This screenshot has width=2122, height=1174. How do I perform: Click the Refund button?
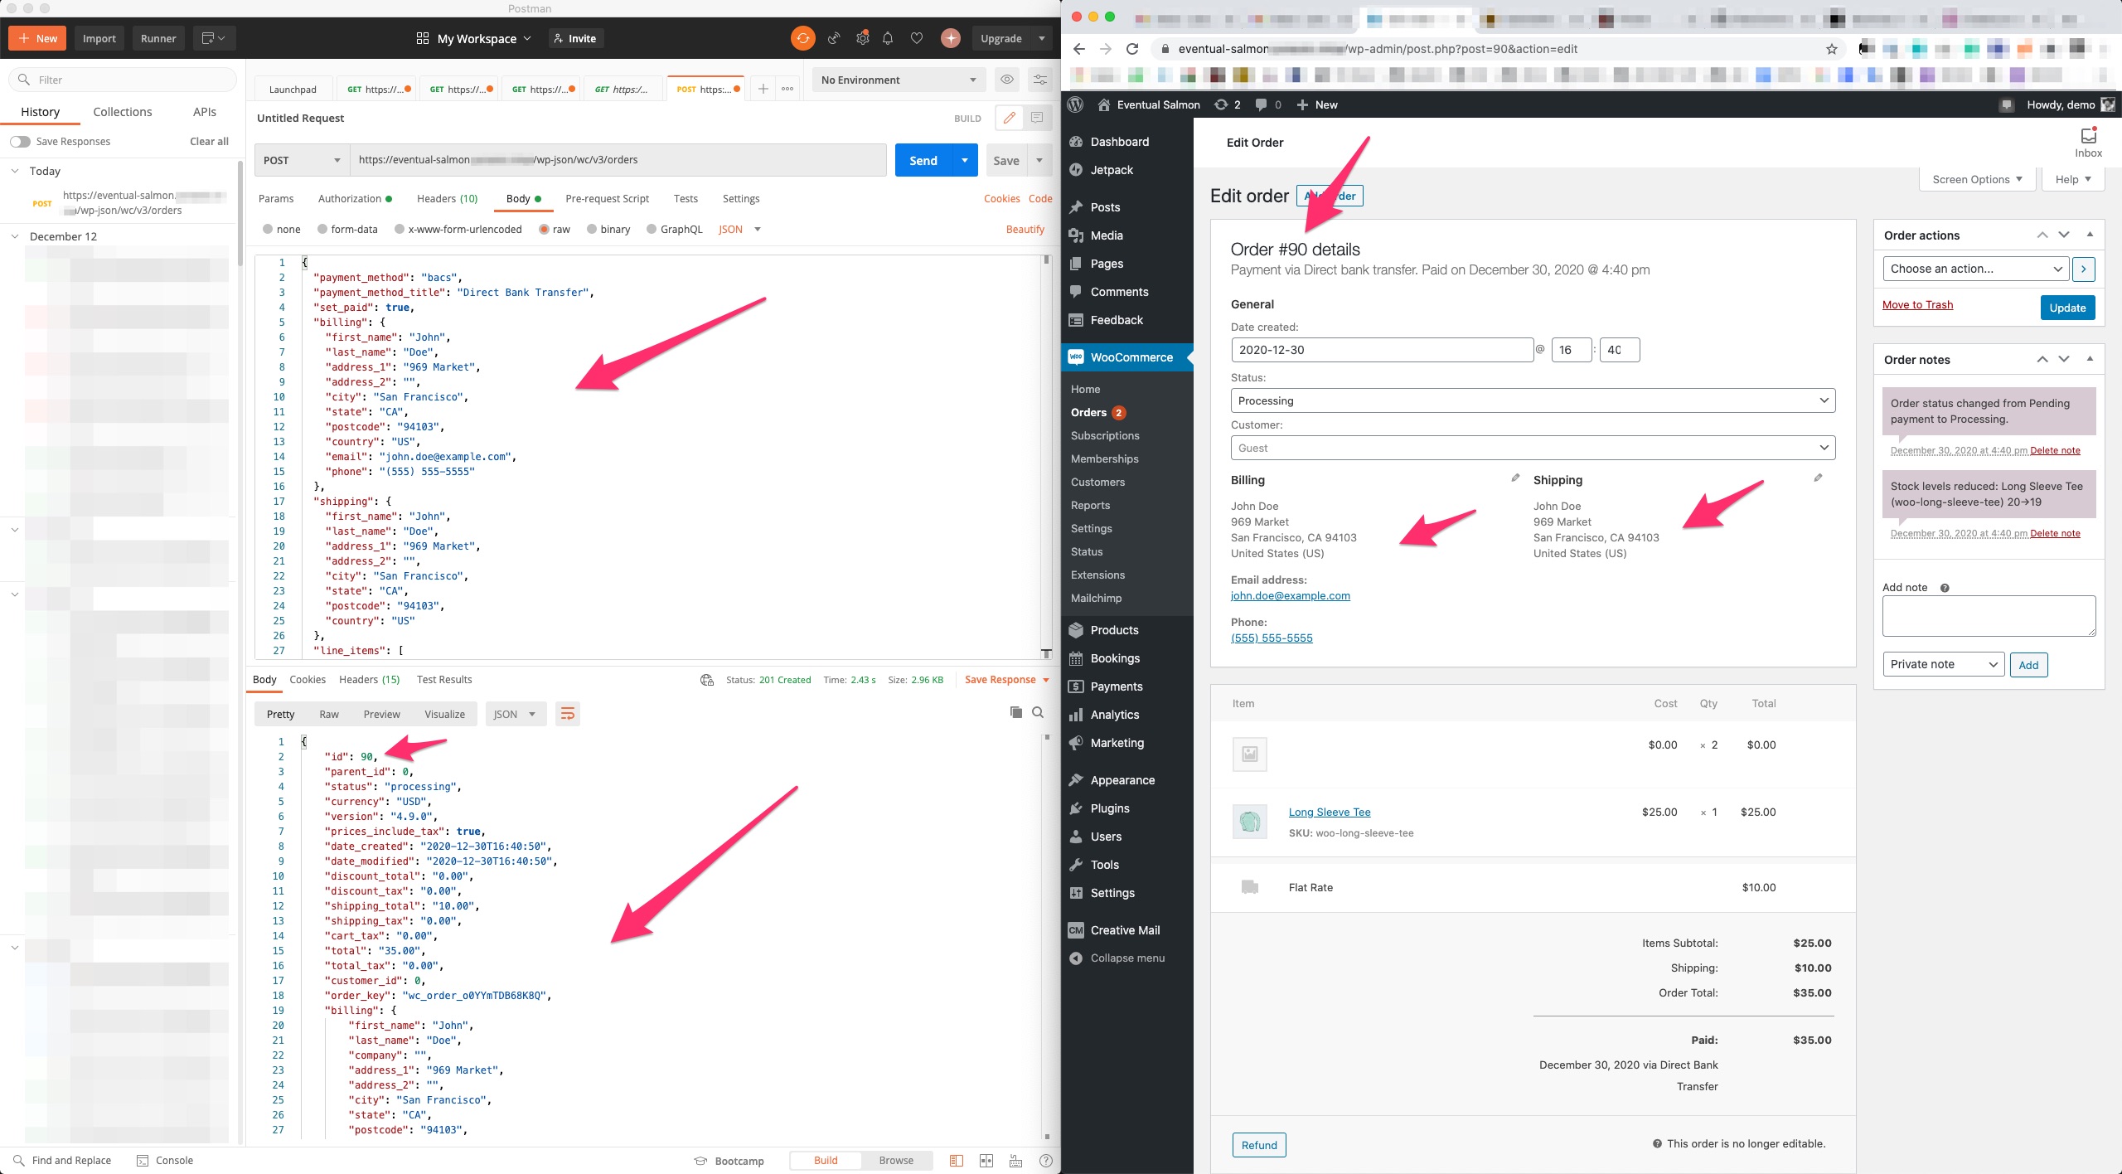(x=1259, y=1145)
